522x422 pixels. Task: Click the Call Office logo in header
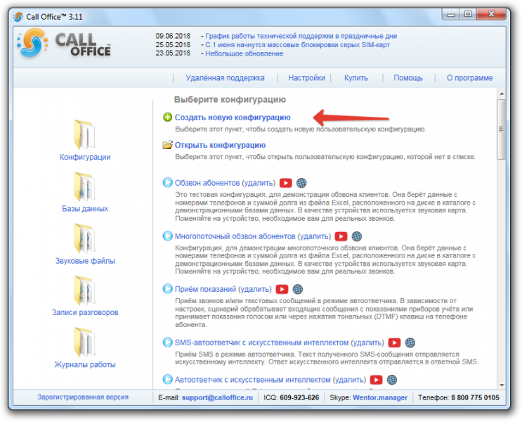pos(64,44)
